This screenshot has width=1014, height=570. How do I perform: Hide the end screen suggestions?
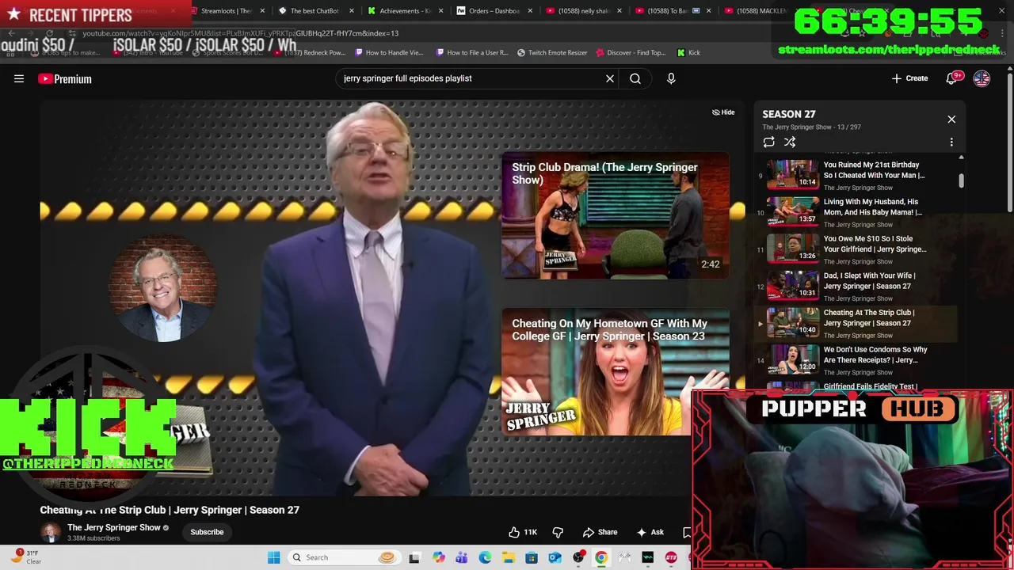[723, 112]
